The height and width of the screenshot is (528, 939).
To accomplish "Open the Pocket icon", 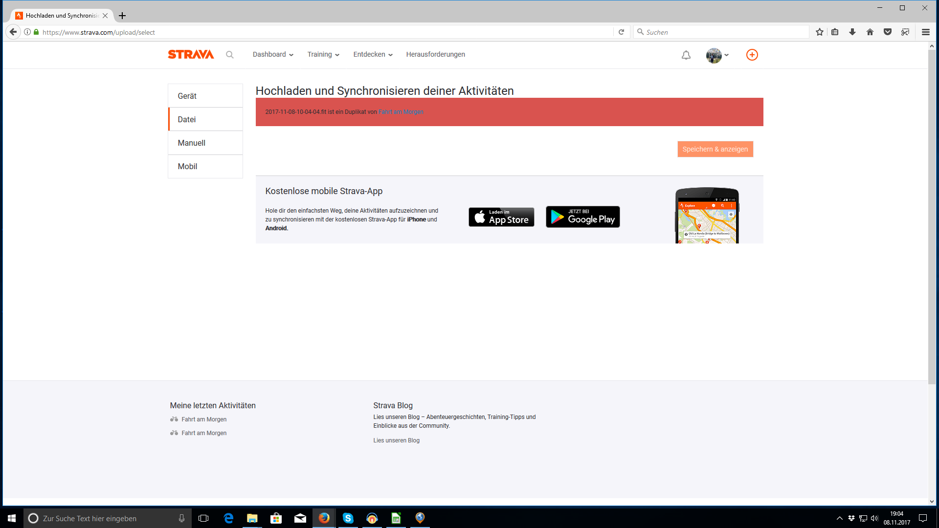I will click(888, 32).
